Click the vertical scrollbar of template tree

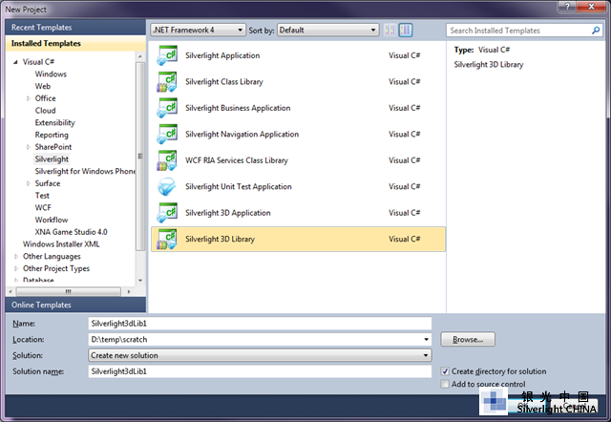click(x=140, y=156)
